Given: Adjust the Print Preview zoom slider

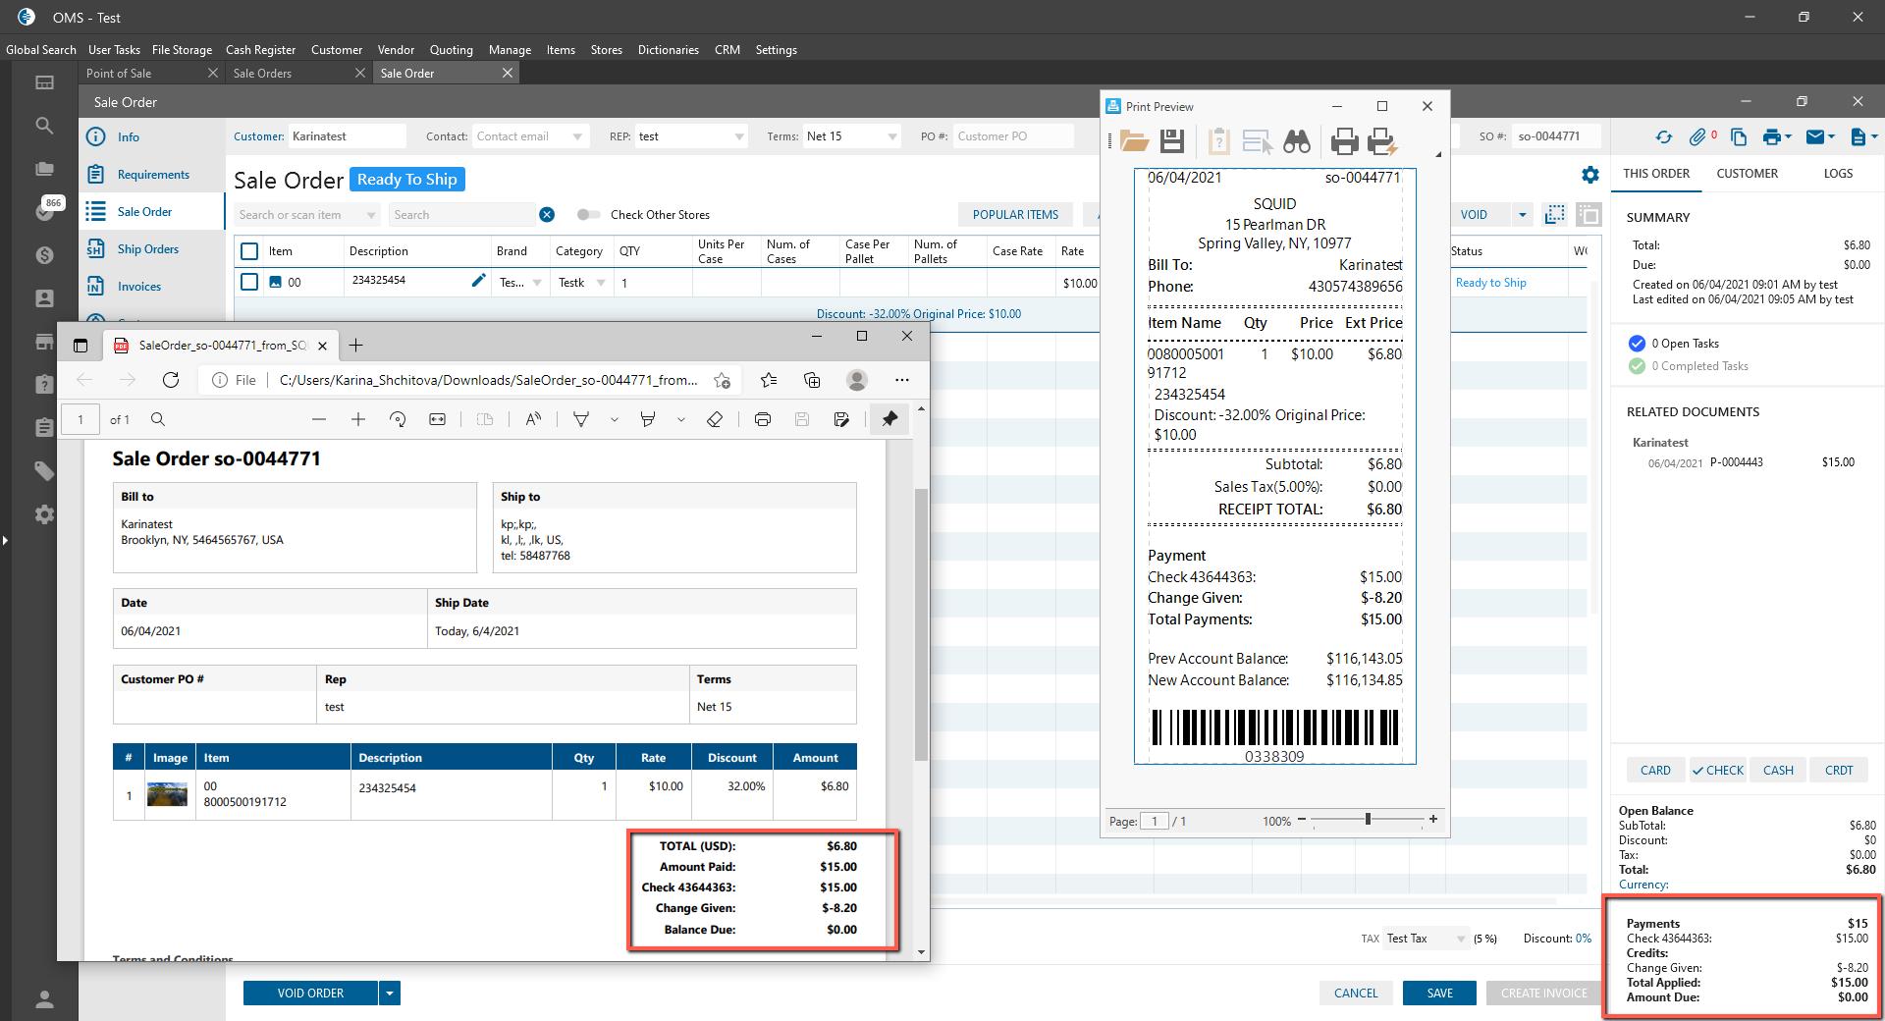Looking at the screenshot, I should pos(1367,820).
